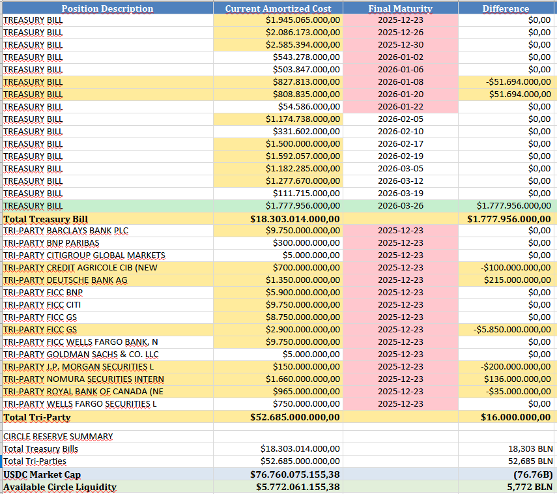The image size is (557, 494).
Task: Click the Difference cell in the 2026-01-20 row
Action: tap(506, 94)
